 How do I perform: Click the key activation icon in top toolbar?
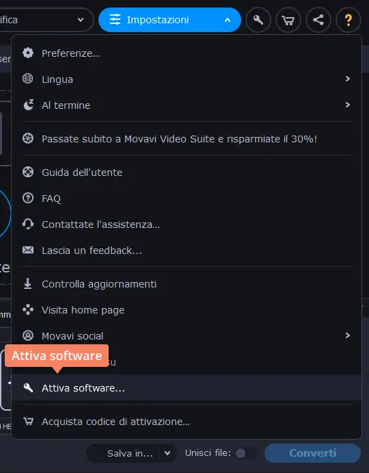click(x=258, y=21)
